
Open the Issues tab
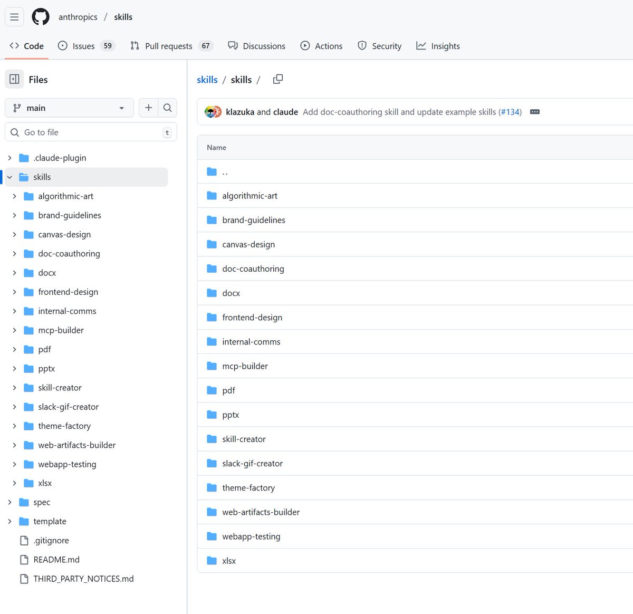(x=86, y=46)
